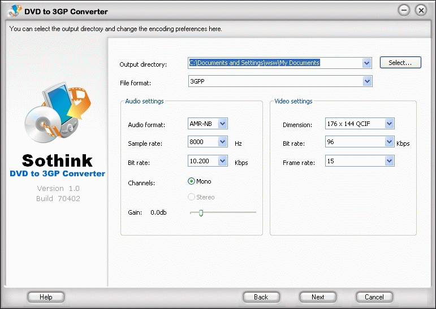Image resolution: width=436 pixels, height=309 pixels.
Task: Click the Select... directory button
Action: (x=400, y=63)
